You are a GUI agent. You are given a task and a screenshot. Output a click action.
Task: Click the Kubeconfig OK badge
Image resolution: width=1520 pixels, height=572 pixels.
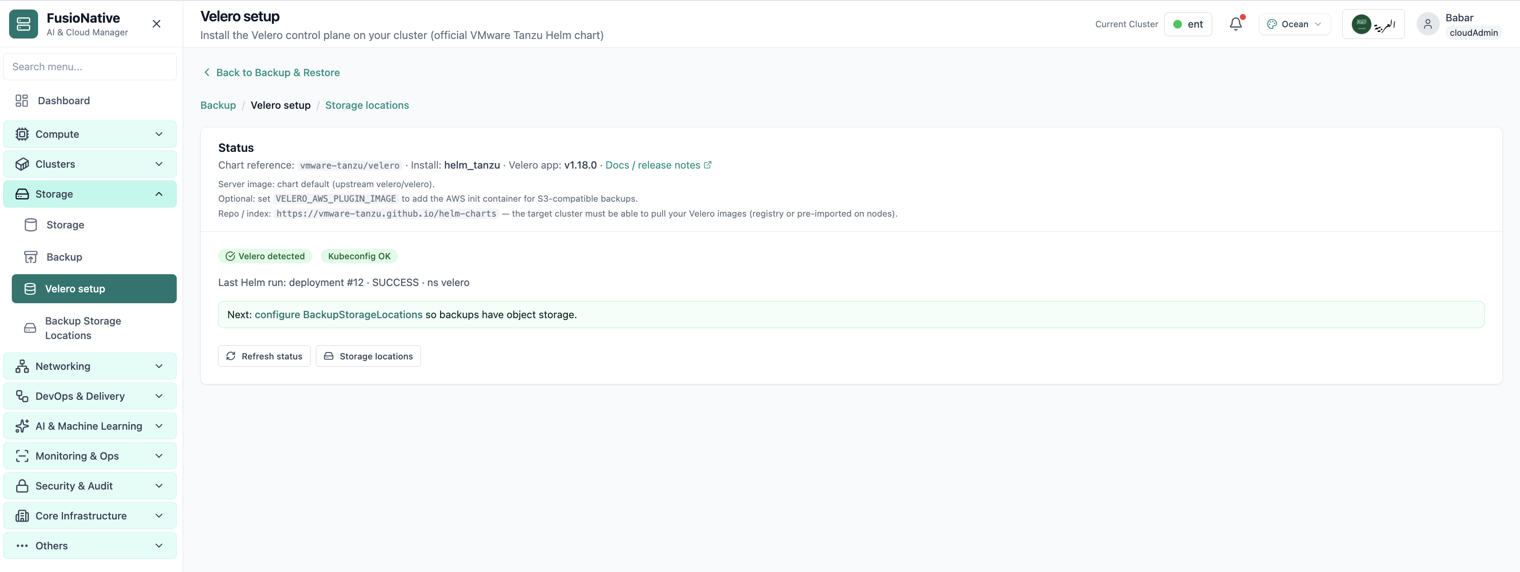359,256
